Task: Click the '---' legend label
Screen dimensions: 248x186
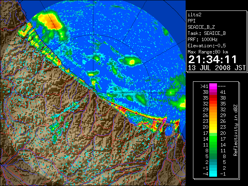Action: click(222, 86)
